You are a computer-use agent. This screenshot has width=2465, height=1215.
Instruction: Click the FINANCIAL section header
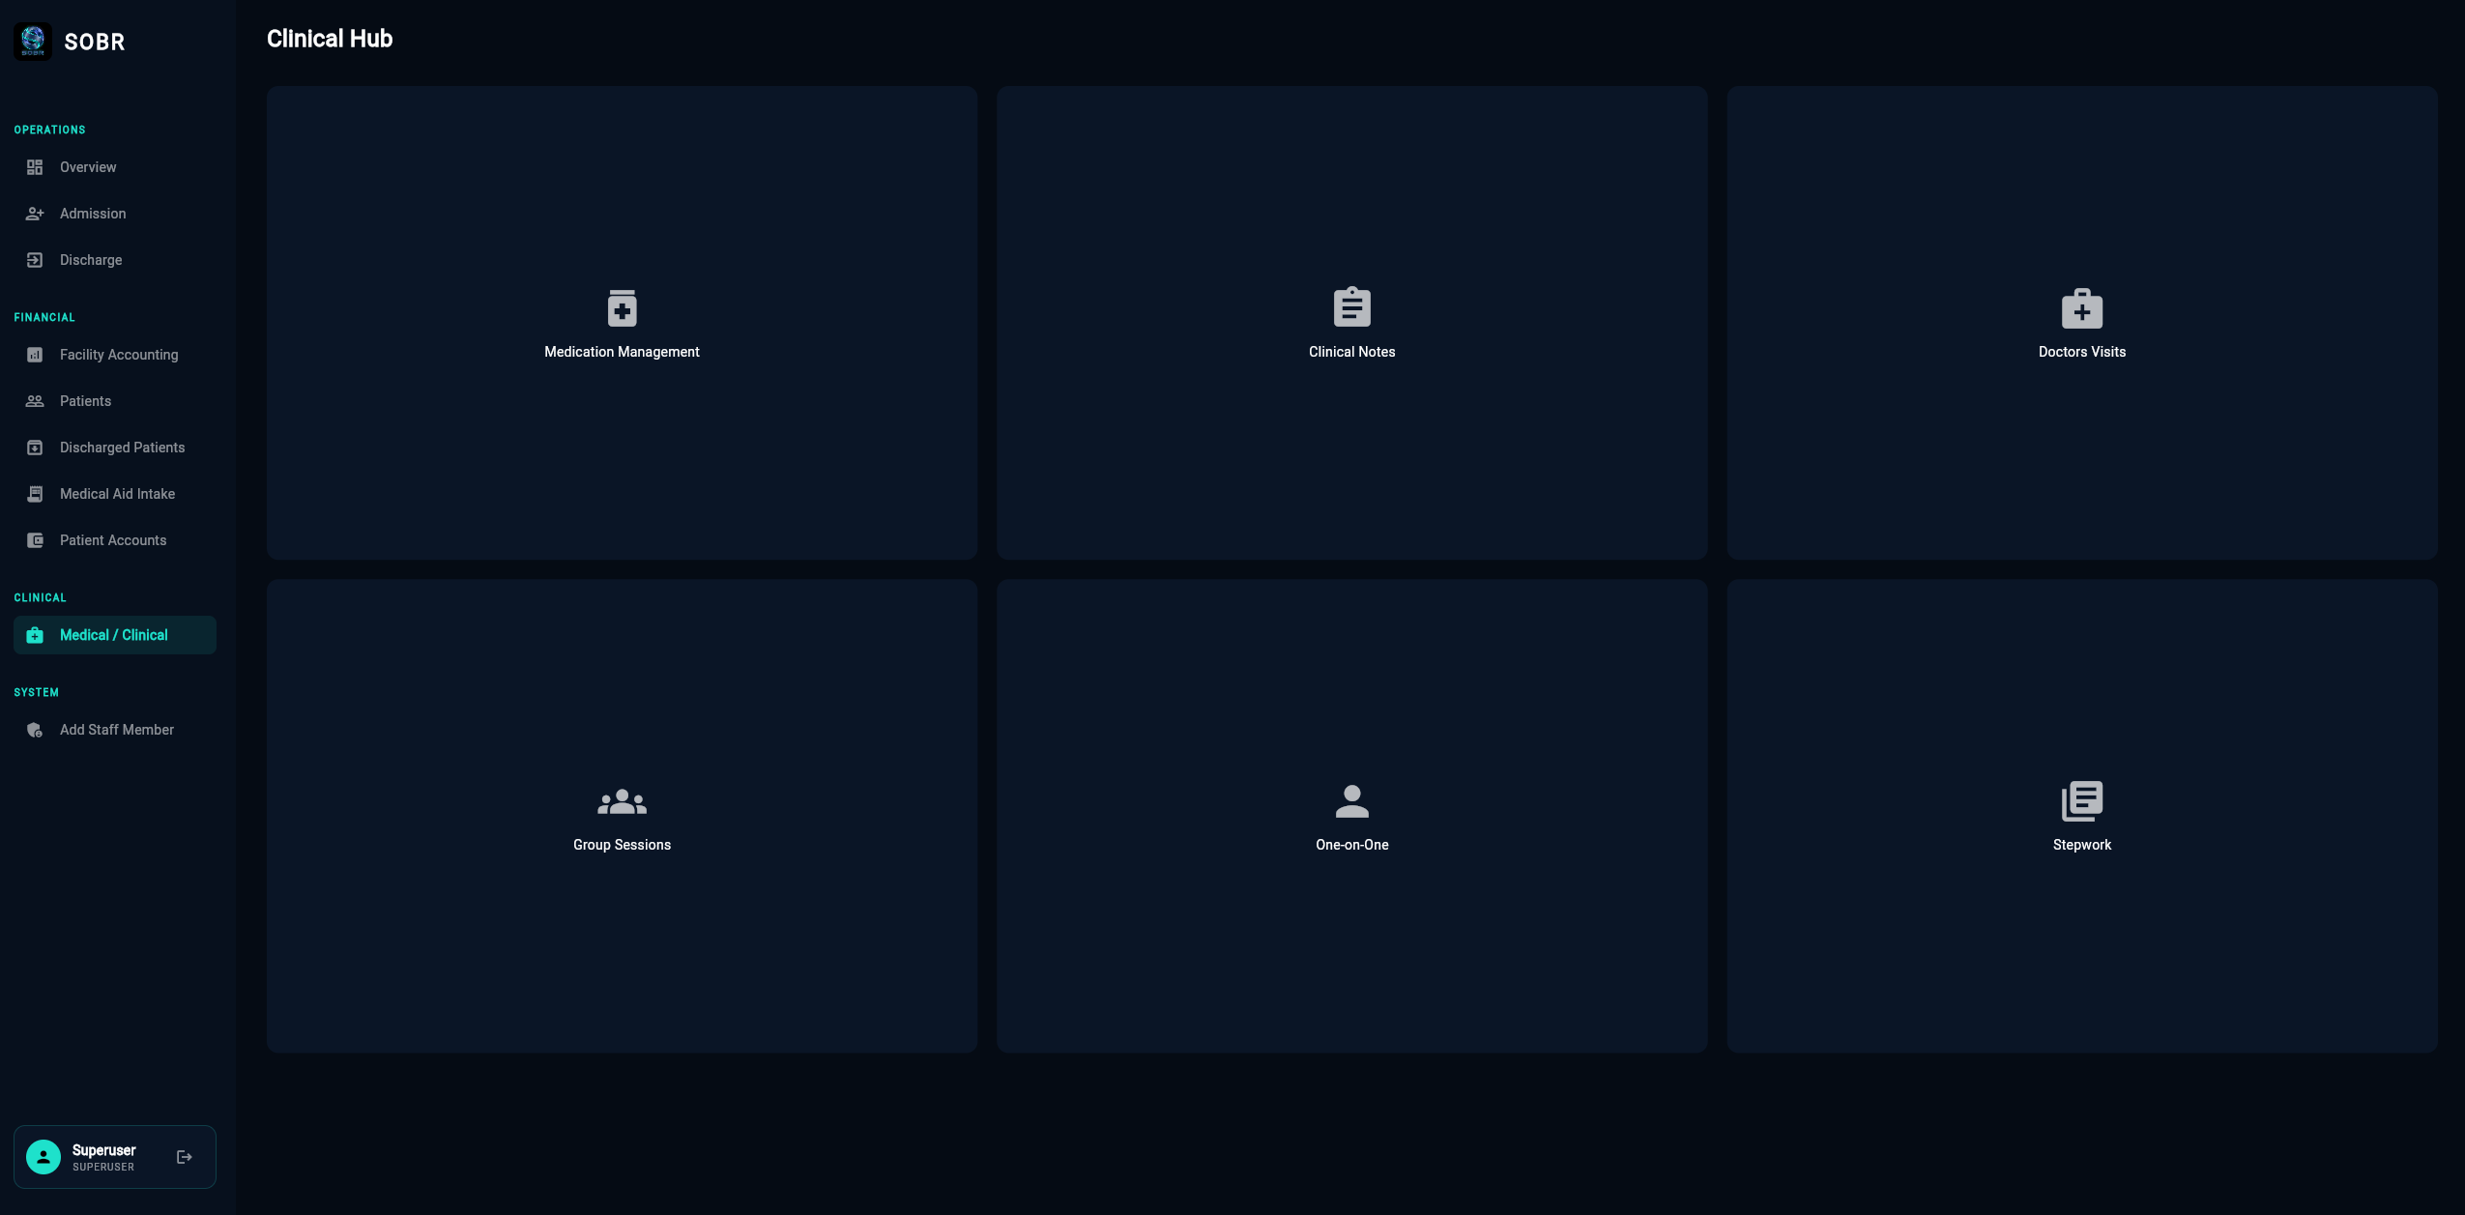44,317
